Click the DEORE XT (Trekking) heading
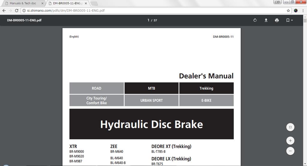The image size is (307, 166). tap(171, 147)
